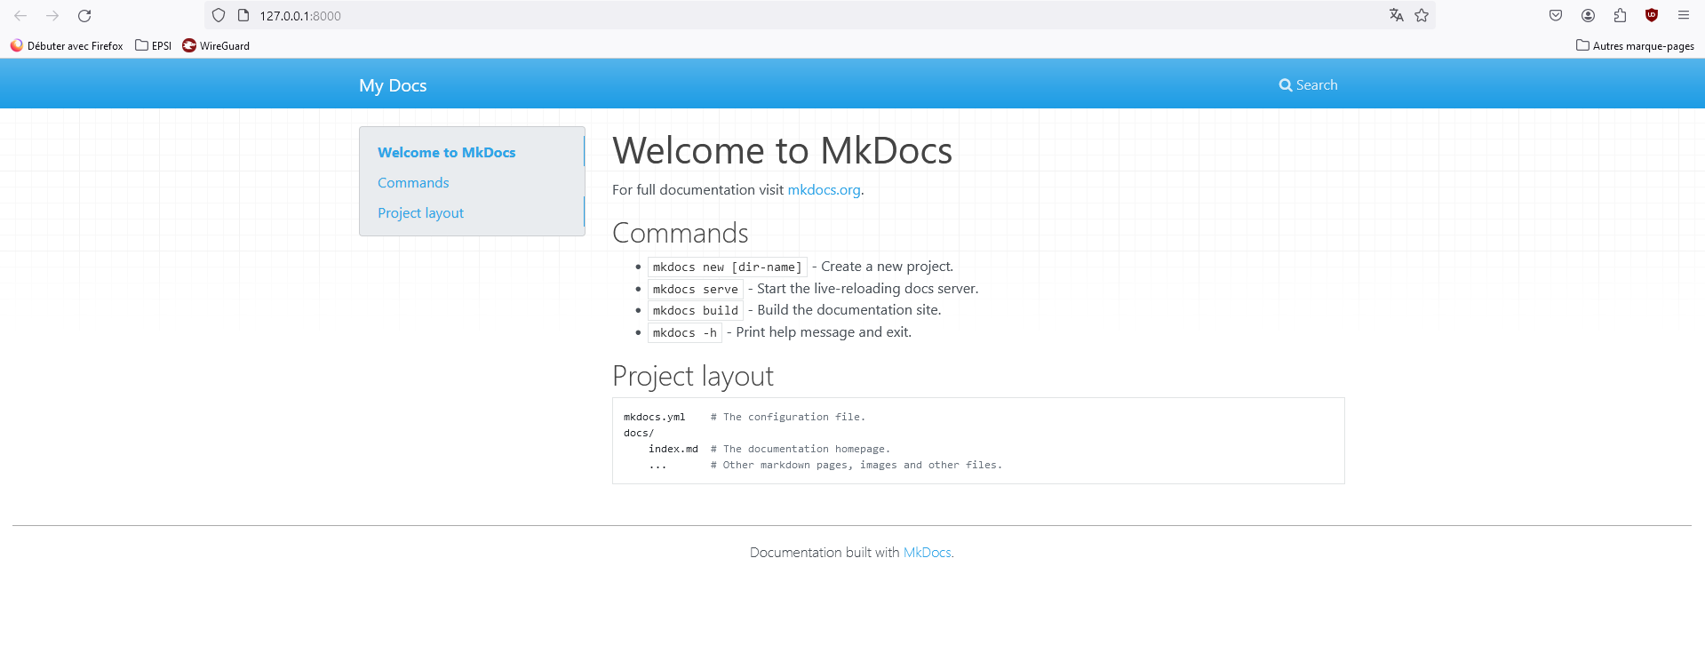Follow the mkdocs.org link
Image resolution: width=1705 pixels, height=654 pixels.
[x=824, y=190]
